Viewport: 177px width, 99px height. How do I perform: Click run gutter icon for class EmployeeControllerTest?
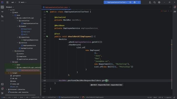(x=47, y=12)
